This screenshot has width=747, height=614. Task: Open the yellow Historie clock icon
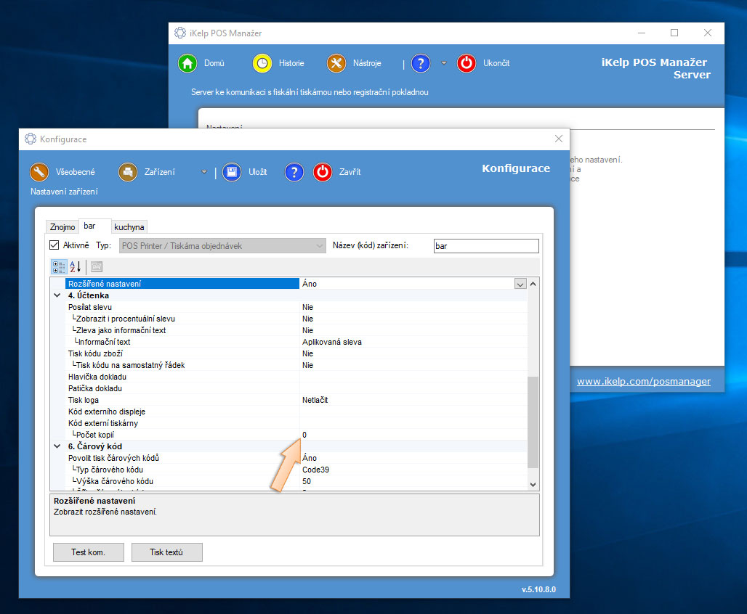pyautogui.click(x=262, y=63)
